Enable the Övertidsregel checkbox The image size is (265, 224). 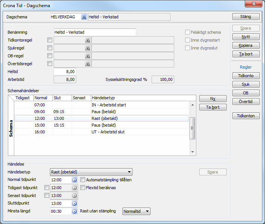[x=50, y=64]
